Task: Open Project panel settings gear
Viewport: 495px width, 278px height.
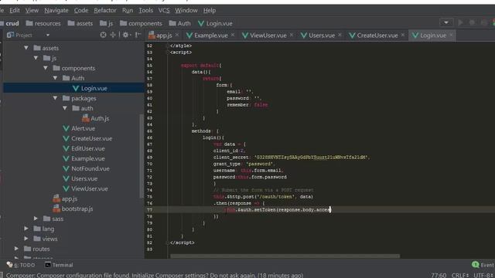Action: [x=126, y=35]
